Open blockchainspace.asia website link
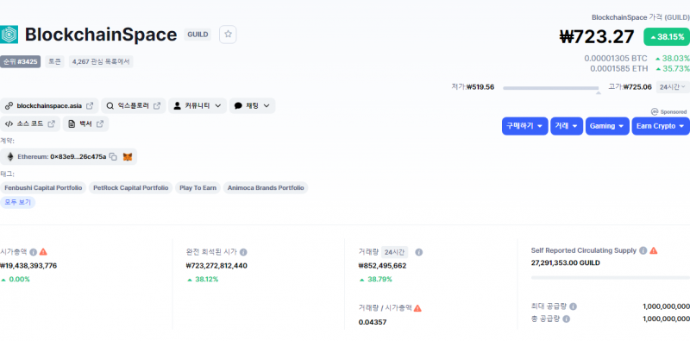 click(49, 105)
